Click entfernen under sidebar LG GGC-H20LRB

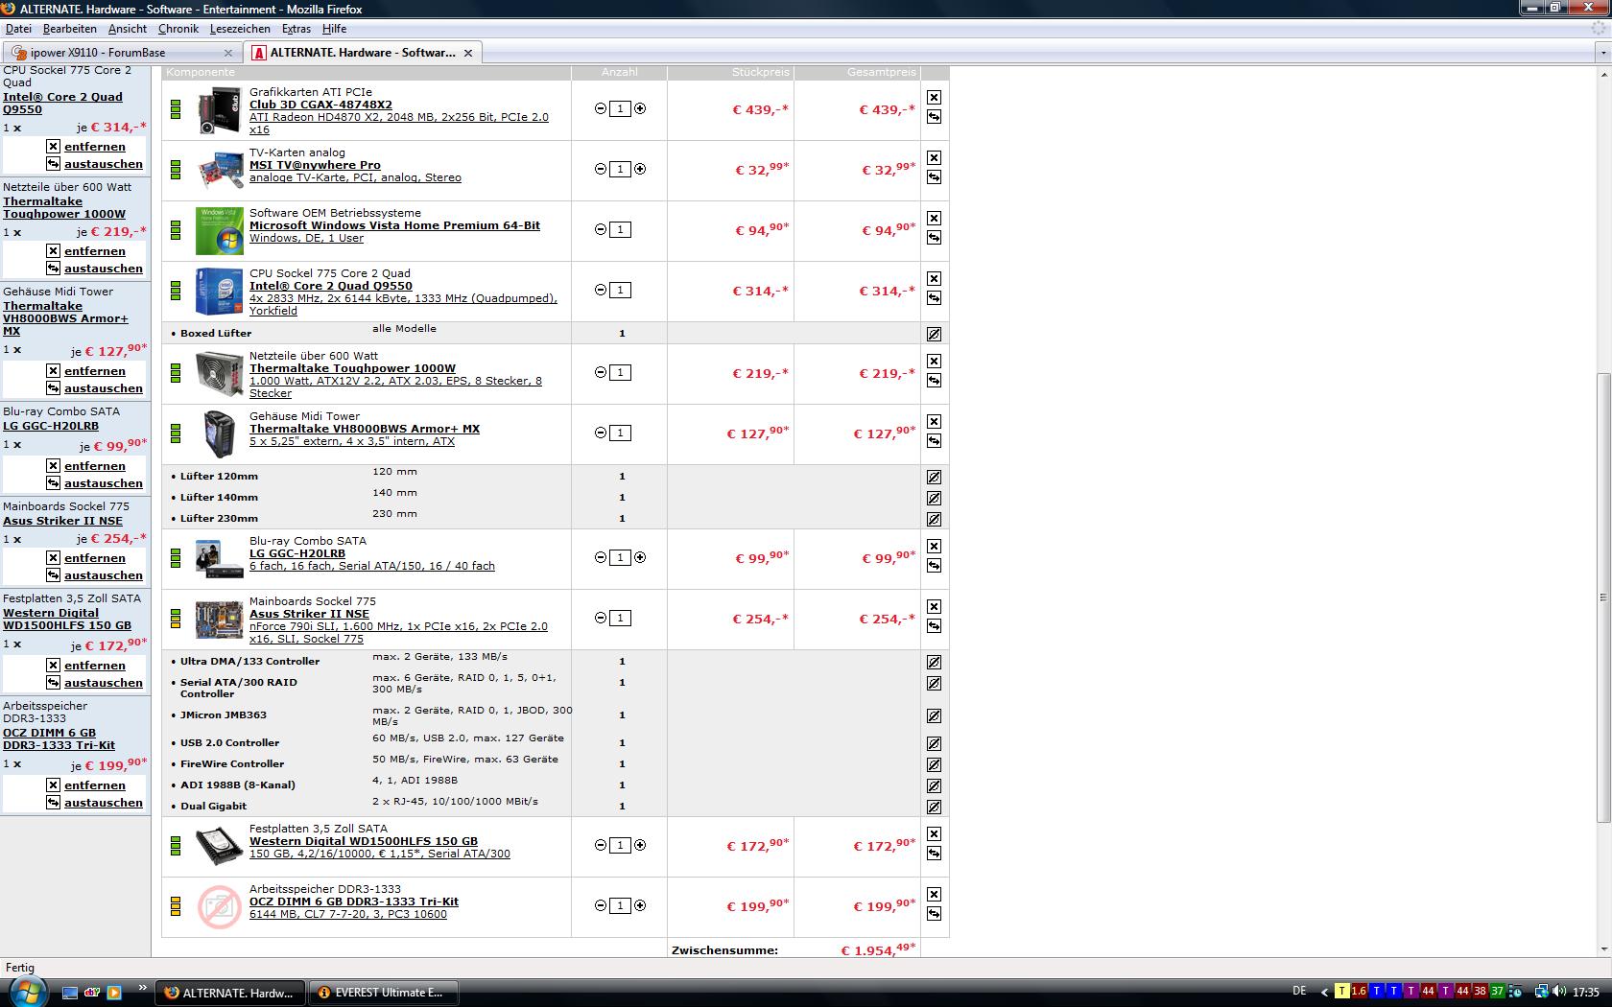[95, 466]
